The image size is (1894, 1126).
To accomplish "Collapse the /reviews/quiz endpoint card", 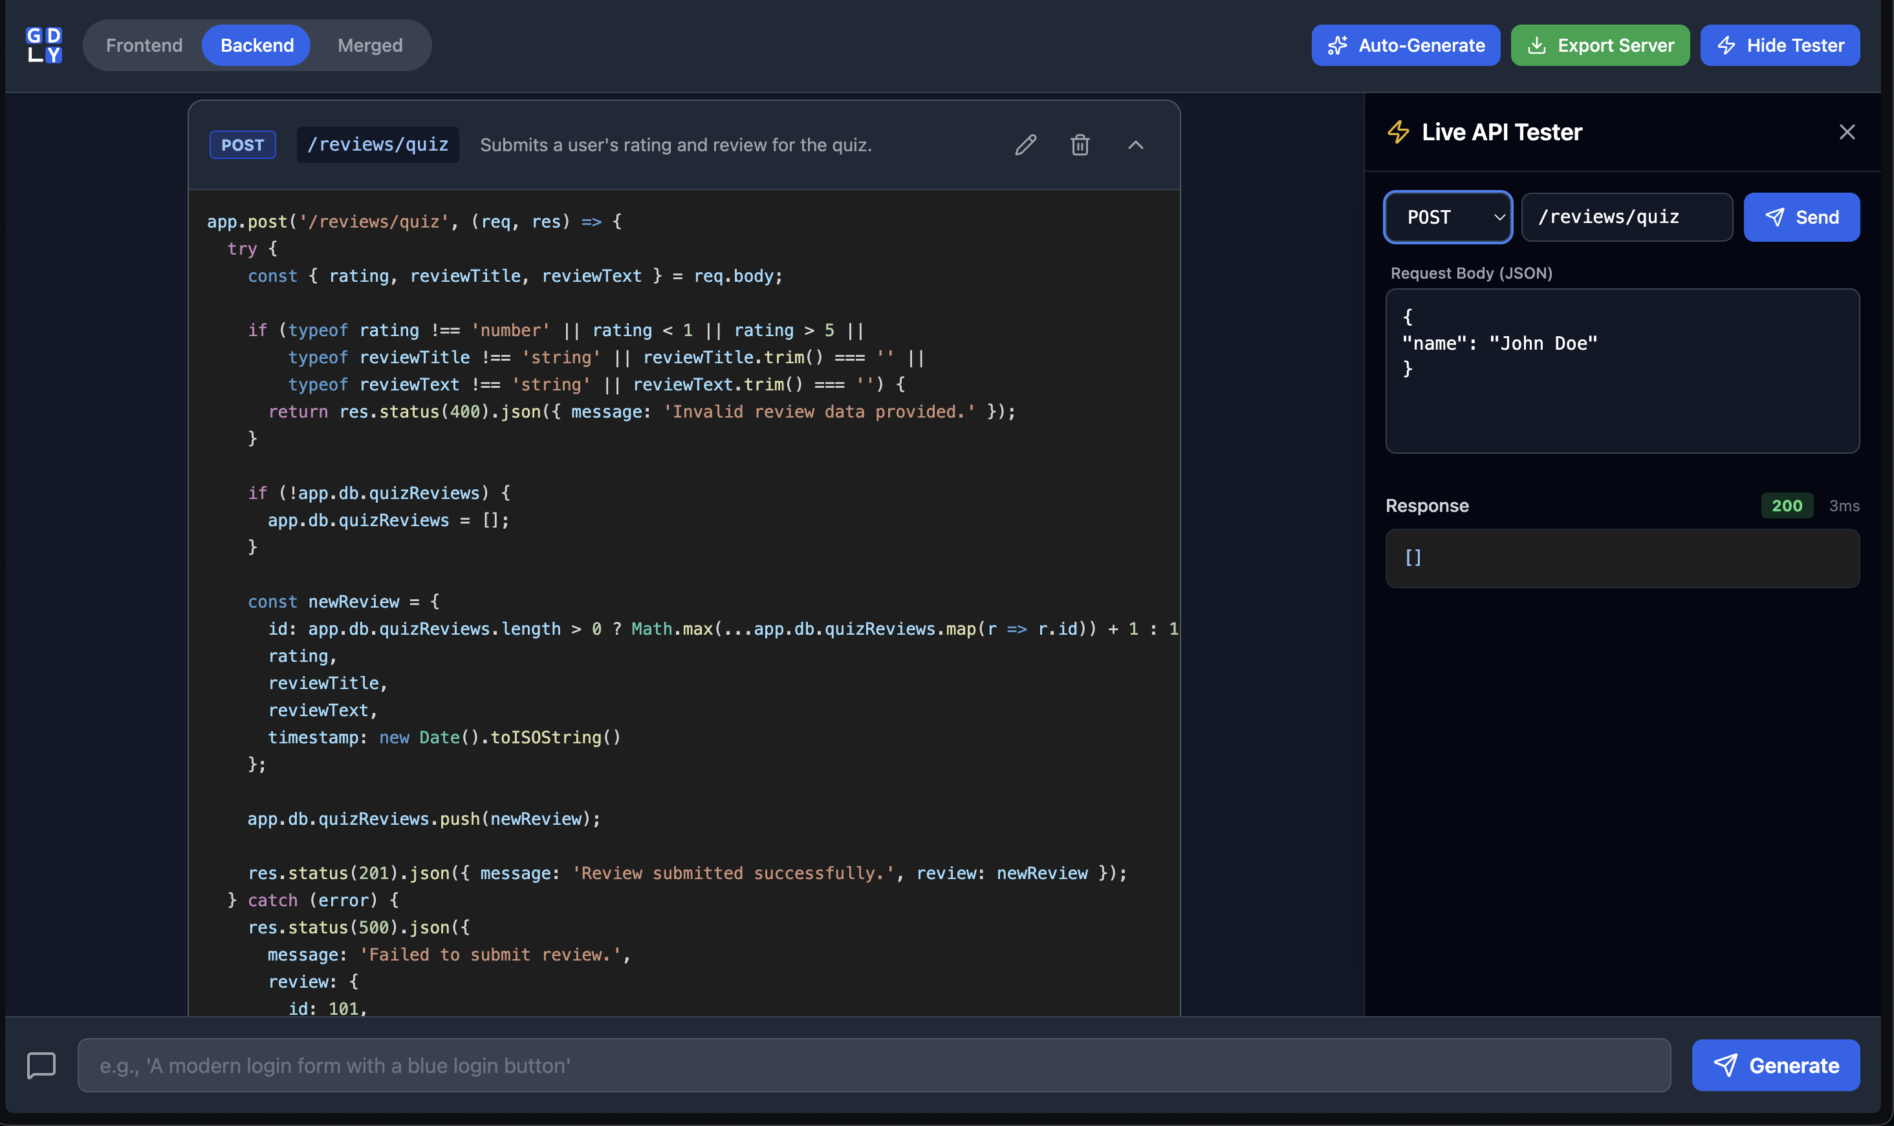I will [x=1136, y=144].
